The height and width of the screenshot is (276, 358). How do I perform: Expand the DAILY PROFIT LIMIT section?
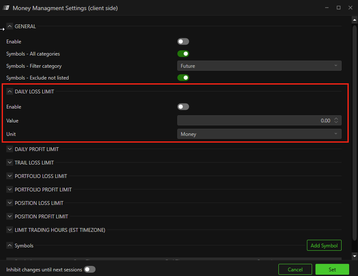[x=10, y=149]
